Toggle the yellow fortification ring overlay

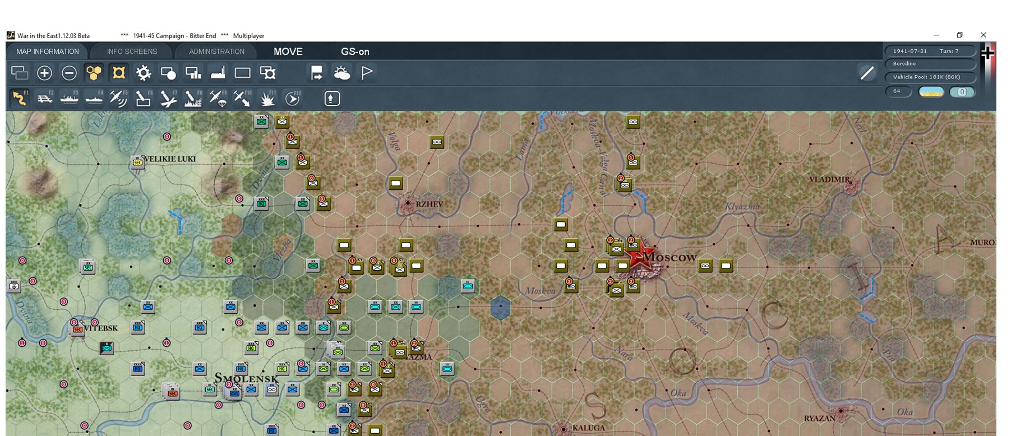coord(118,73)
